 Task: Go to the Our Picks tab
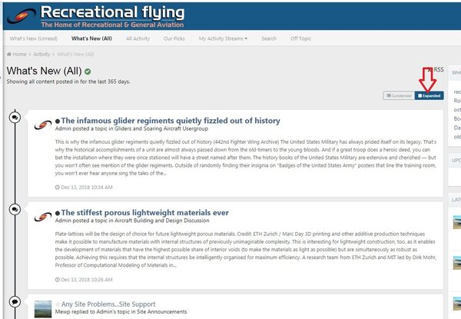174,38
